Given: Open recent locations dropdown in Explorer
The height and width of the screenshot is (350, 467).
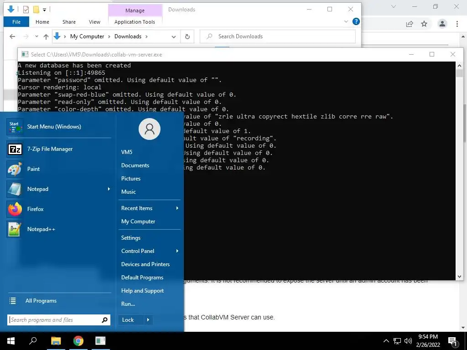Looking at the screenshot, I should point(36,36).
